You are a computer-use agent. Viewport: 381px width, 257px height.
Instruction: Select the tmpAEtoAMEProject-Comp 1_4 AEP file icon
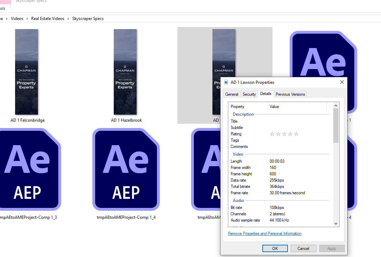pyautogui.click(x=126, y=170)
